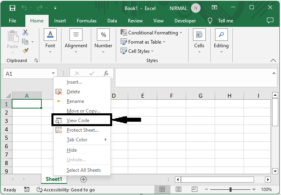Choose Insert... from context menu

(x=82, y=82)
